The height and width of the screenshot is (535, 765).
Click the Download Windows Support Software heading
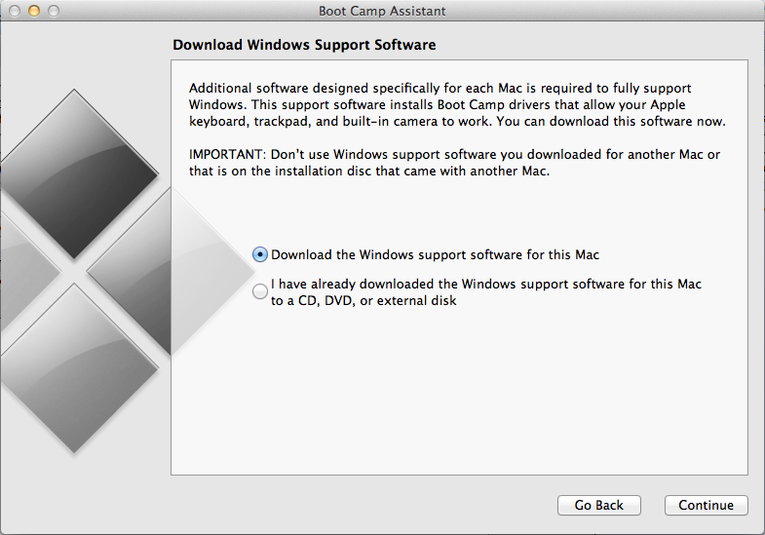pos(304,45)
